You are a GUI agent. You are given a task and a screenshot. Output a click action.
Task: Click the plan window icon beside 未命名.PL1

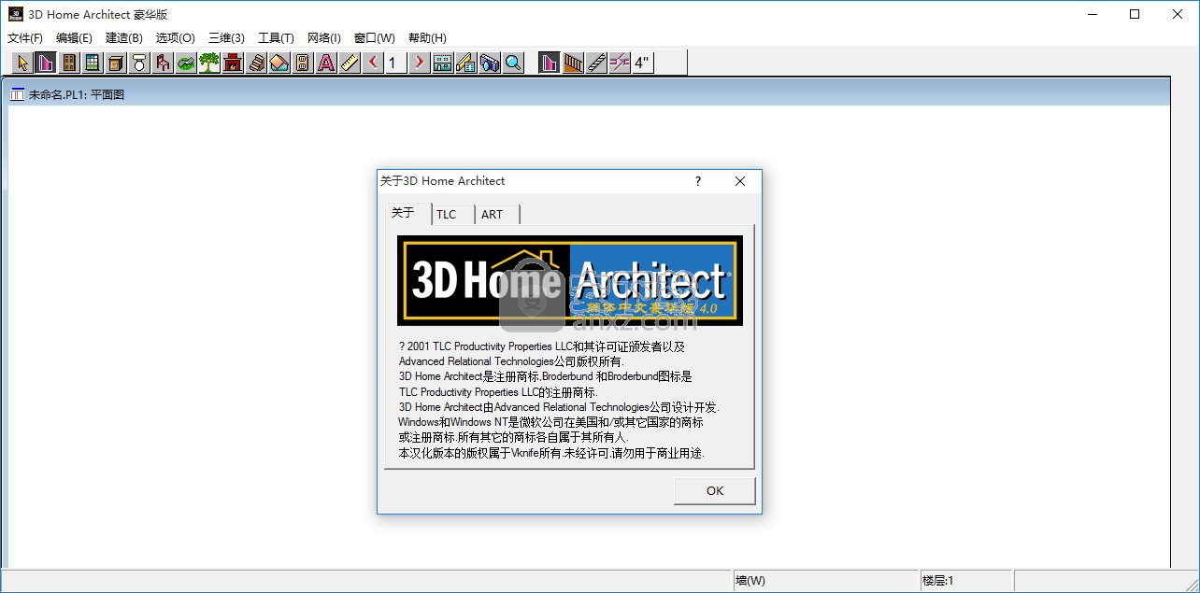(x=18, y=94)
